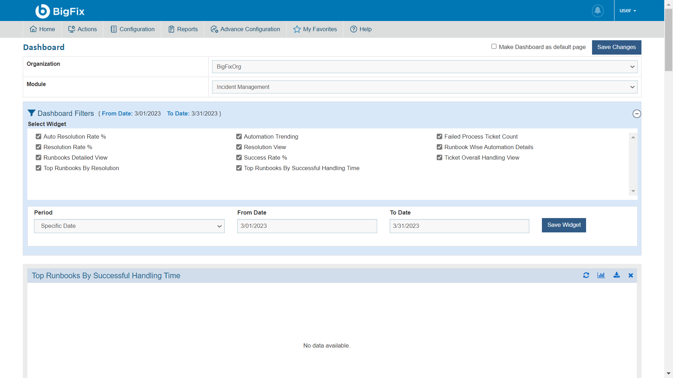Uncheck Auto Resolution Rate % widget
This screenshot has height=378, width=673.
click(39, 136)
